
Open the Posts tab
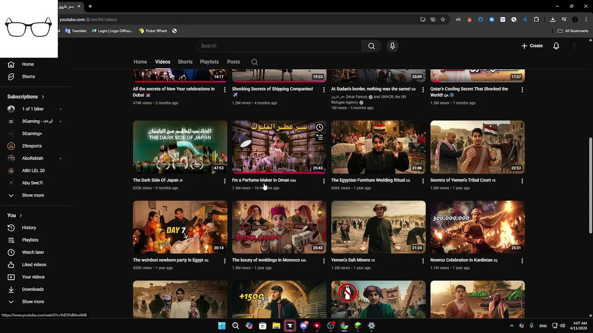click(233, 62)
